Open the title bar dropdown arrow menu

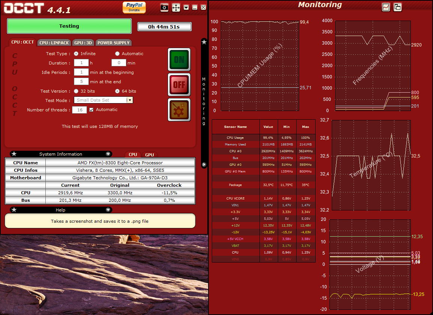(x=186, y=7)
